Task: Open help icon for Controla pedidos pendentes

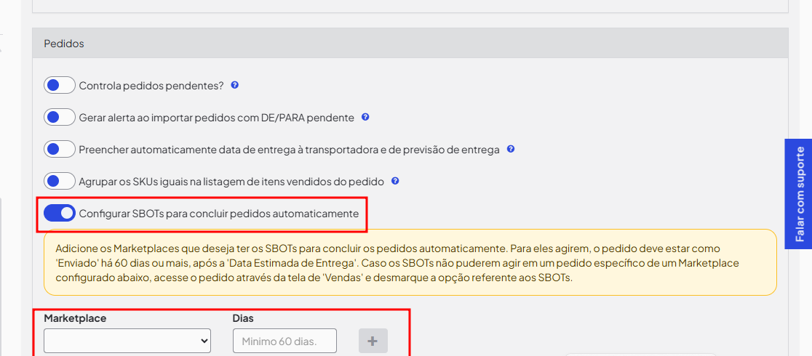Action: click(235, 85)
